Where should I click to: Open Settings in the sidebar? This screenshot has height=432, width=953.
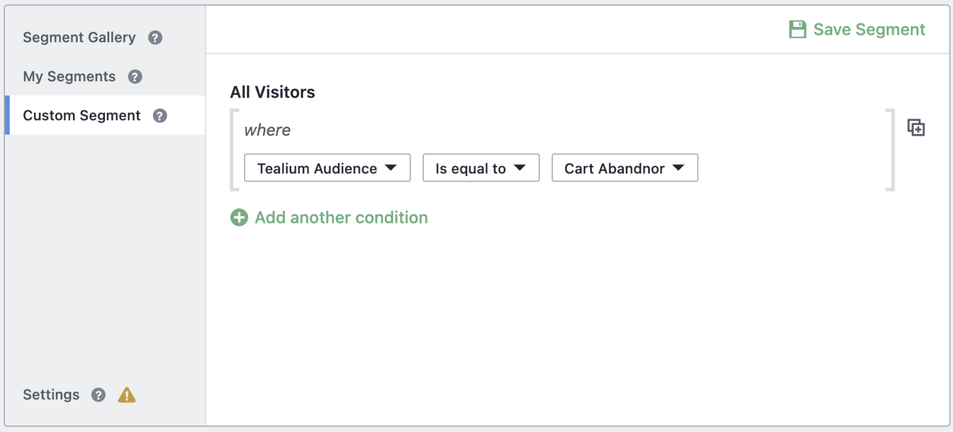(51, 395)
